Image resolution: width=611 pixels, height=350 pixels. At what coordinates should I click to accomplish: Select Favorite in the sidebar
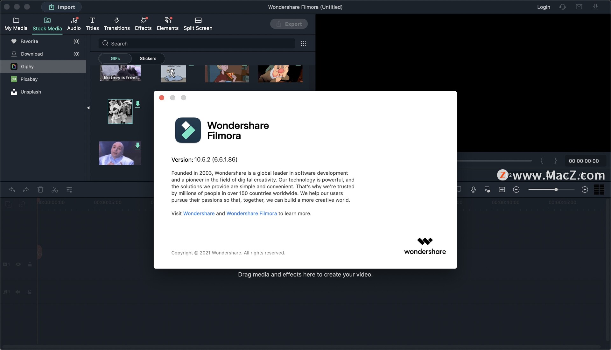[x=43, y=41]
